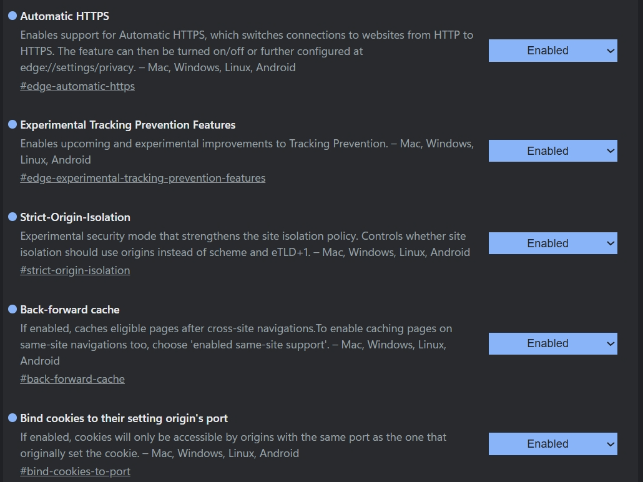Image resolution: width=643 pixels, height=482 pixels.
Task: Follow the #strict-origin-isolation anchor link
Action: pos(75,270)
